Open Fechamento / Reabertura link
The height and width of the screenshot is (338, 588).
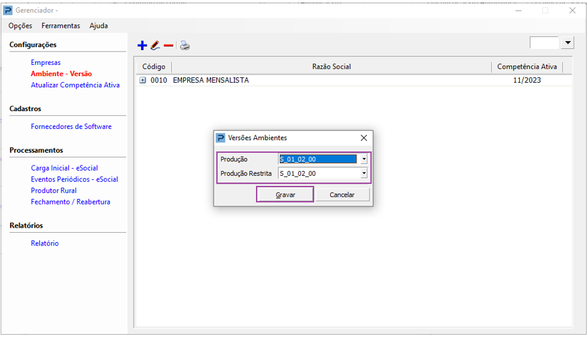tap(71, 202)
